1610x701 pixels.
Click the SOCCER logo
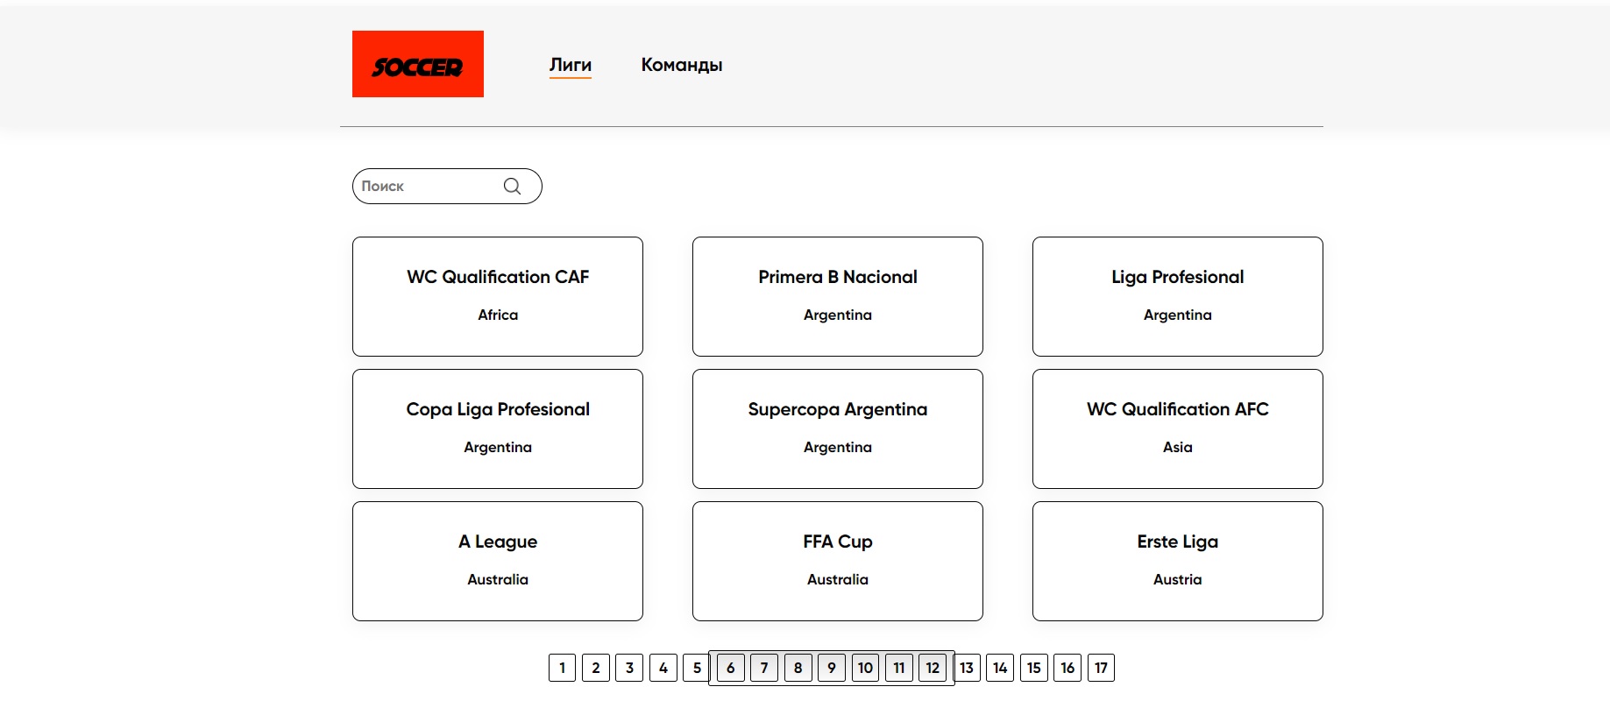click(417, 64)
